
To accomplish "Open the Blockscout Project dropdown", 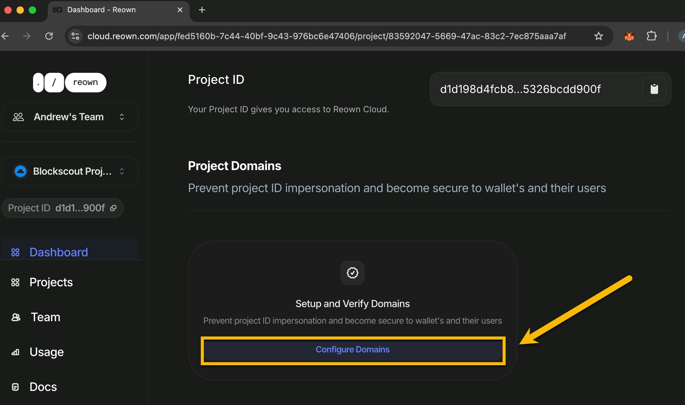I will 70,171.
